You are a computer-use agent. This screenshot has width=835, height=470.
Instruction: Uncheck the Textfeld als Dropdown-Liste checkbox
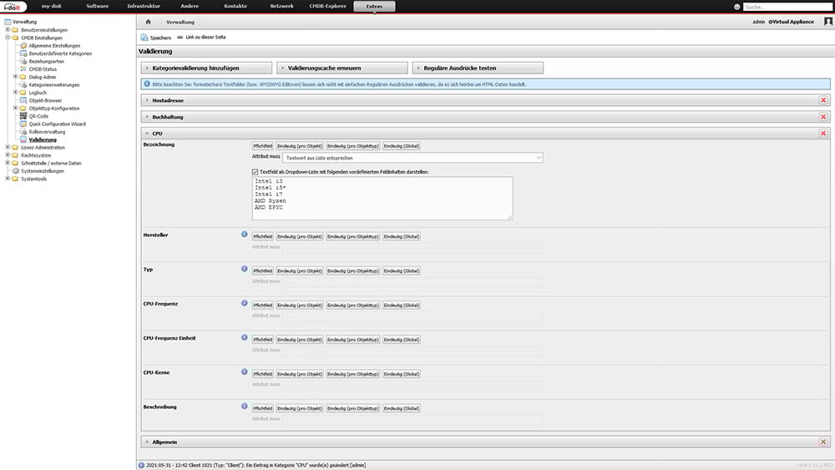click(256, 171)
